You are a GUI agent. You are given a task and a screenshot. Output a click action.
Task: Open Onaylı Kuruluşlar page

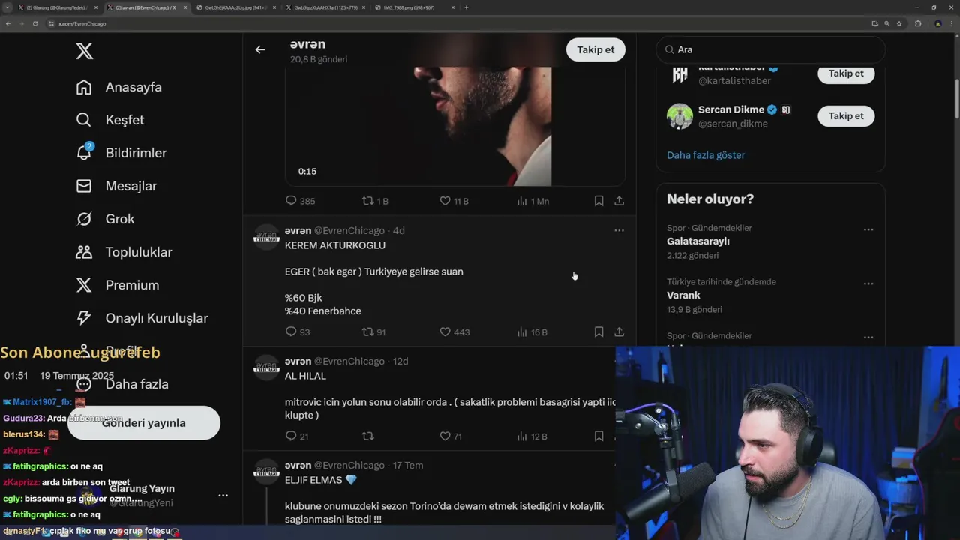(x=142, y=318)
